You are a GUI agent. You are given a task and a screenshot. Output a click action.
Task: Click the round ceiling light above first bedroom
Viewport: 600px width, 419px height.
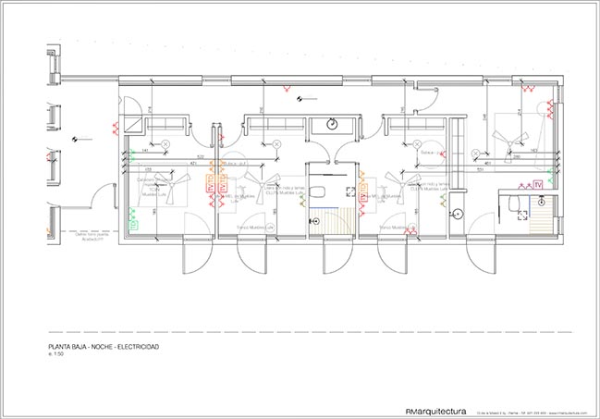click(x=165, y=143)
